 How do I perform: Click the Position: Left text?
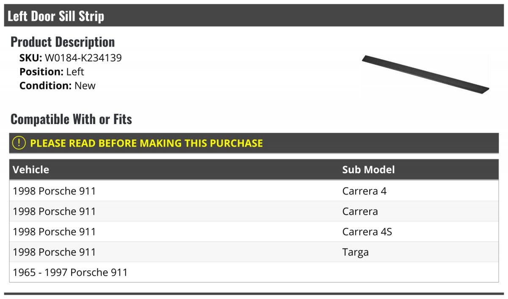click(52, 72)
